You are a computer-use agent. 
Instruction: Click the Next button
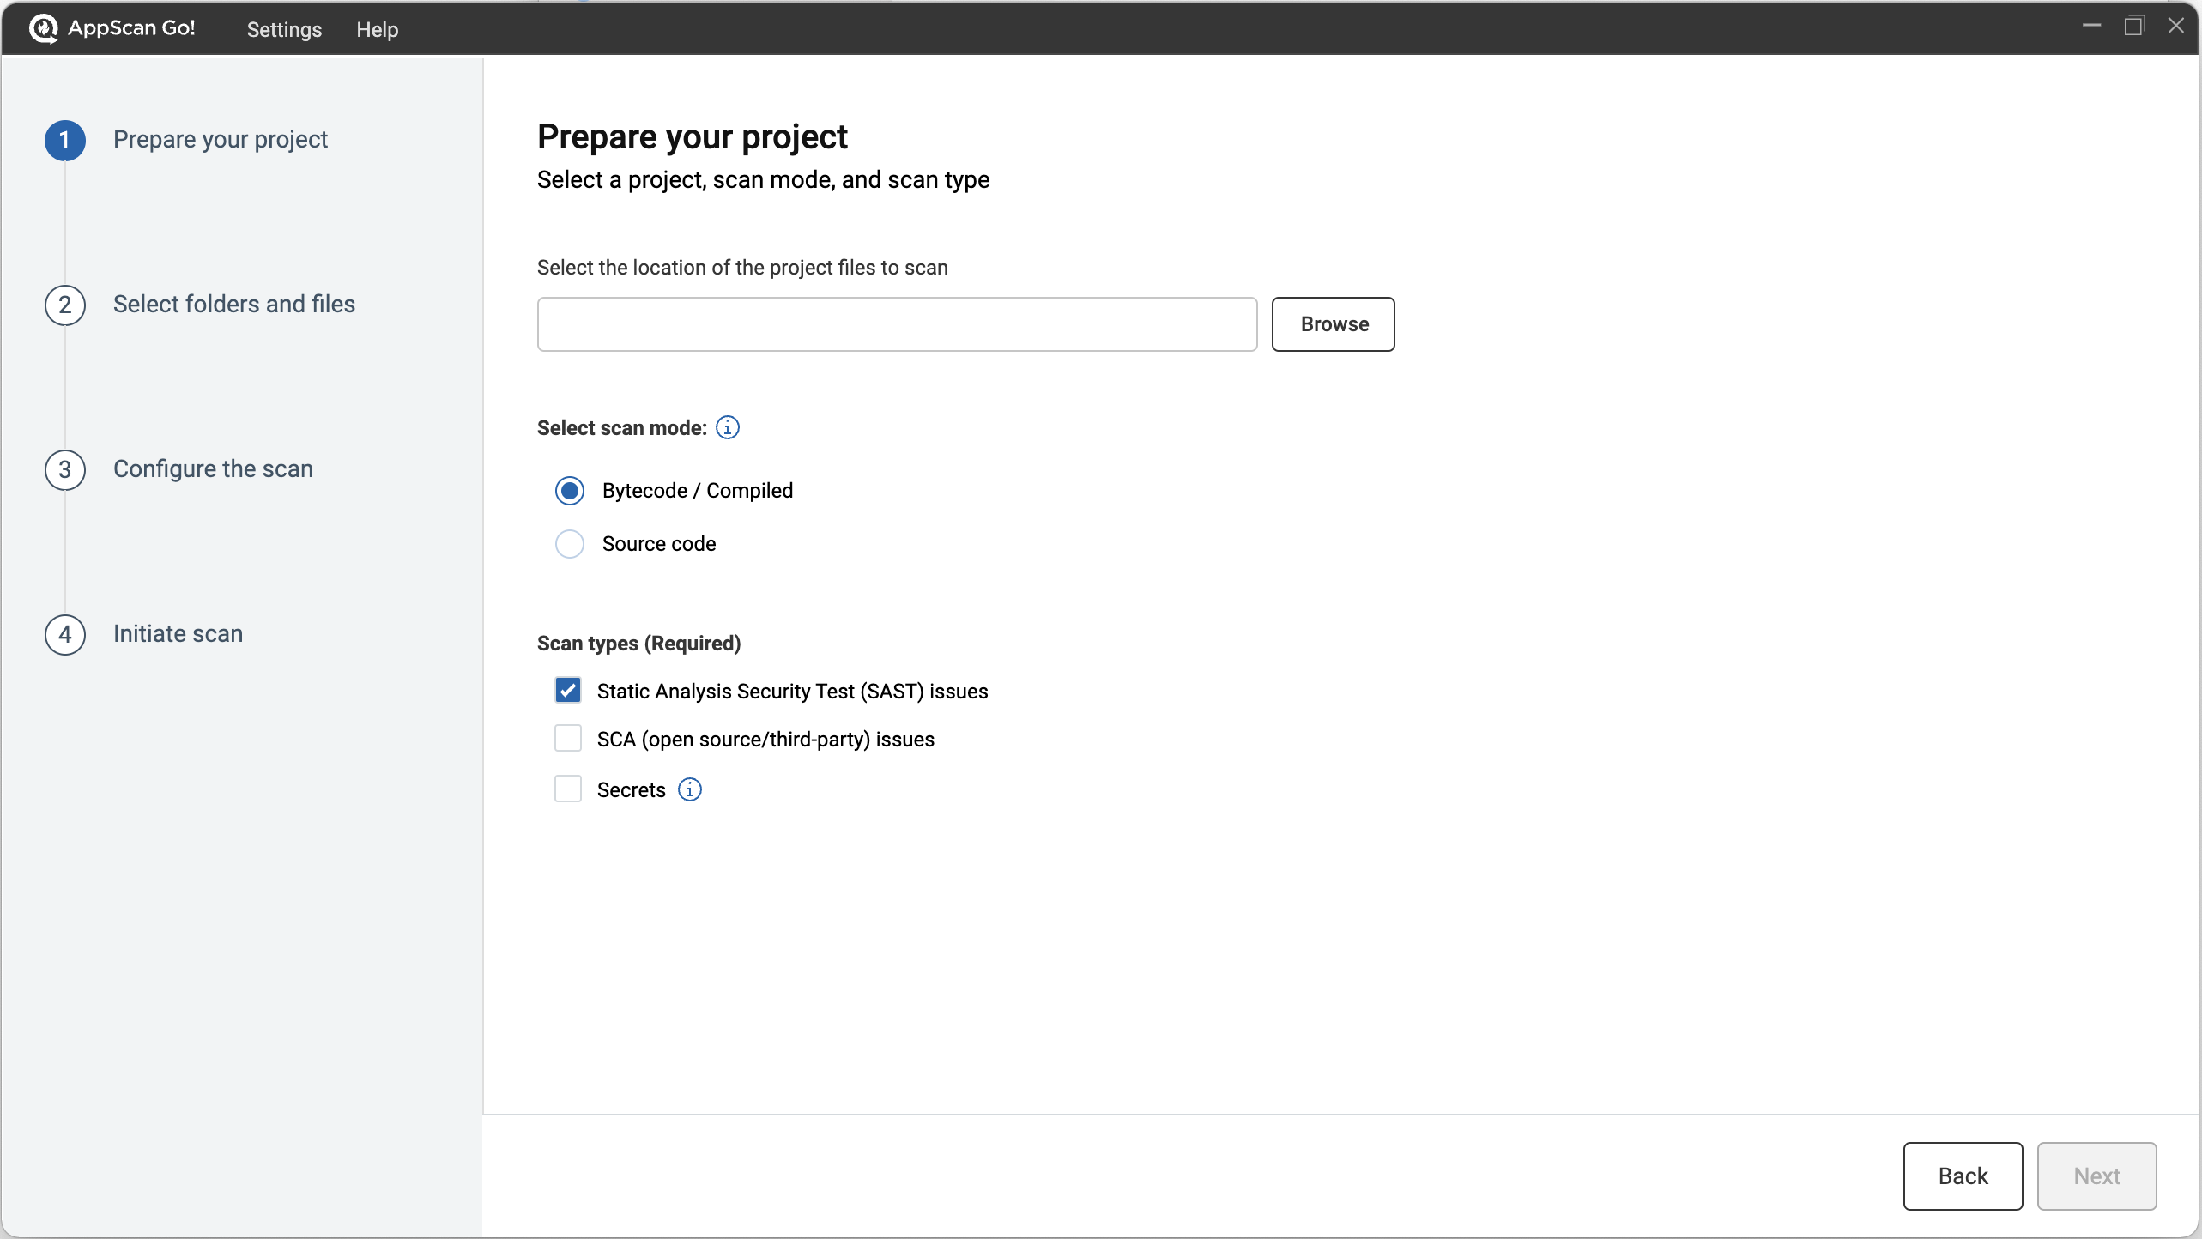[2096, 1176]
